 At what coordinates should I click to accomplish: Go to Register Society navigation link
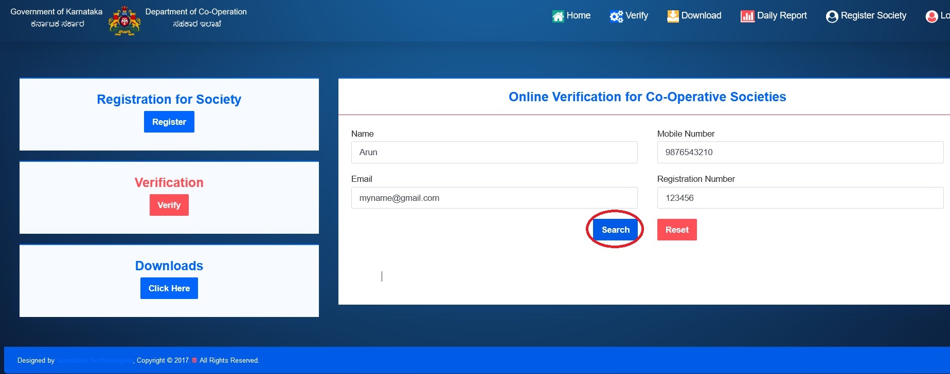pos(873,15)
